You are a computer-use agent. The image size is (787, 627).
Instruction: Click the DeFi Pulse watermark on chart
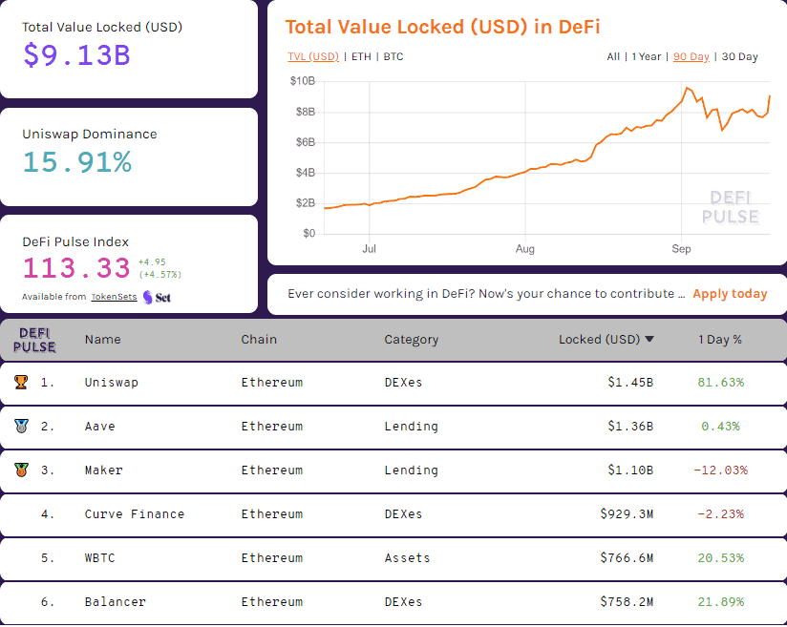tap(731, 207)
